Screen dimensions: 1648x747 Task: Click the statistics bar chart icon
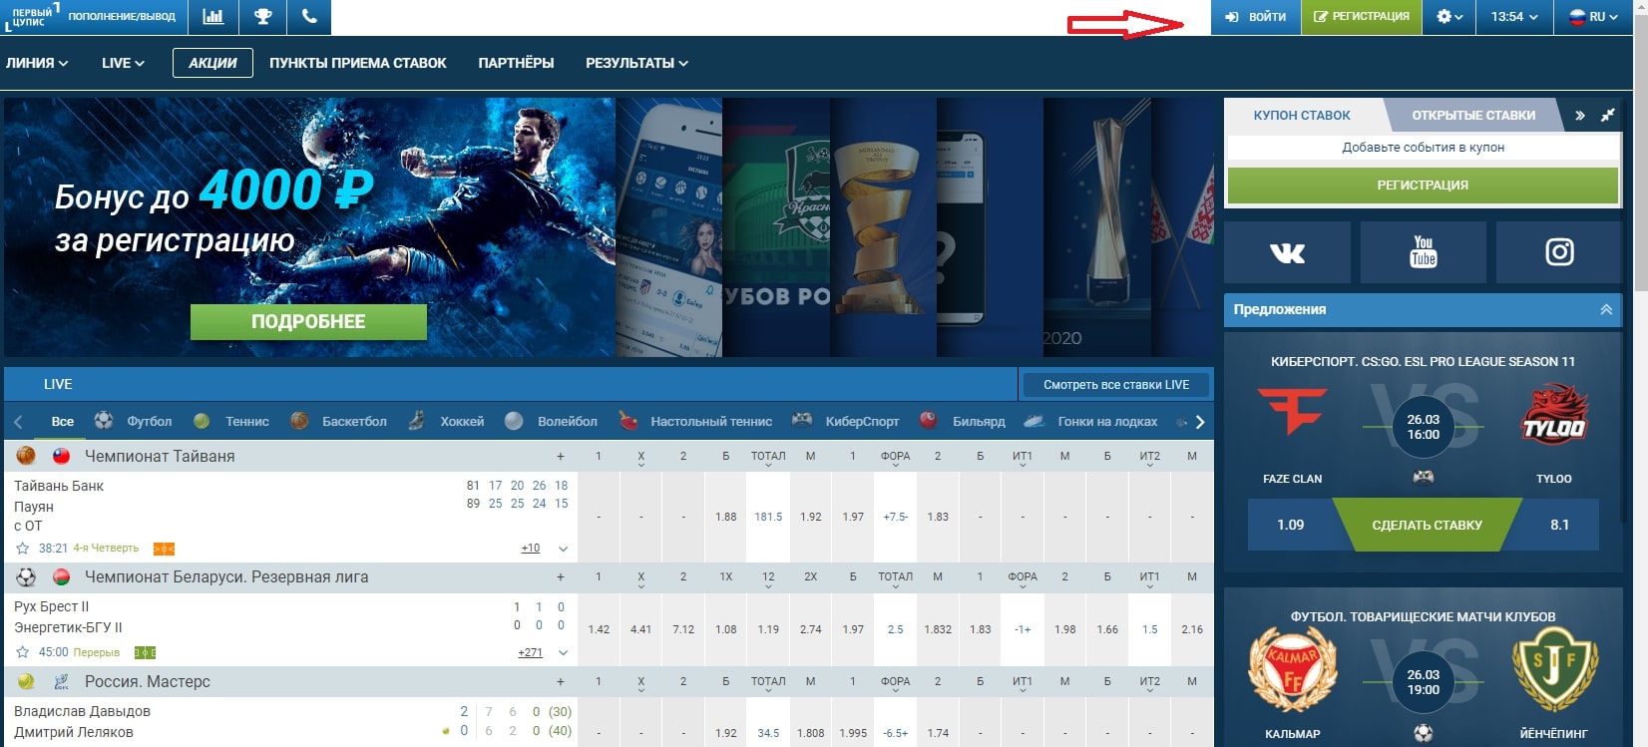click(x=212, y=17)
